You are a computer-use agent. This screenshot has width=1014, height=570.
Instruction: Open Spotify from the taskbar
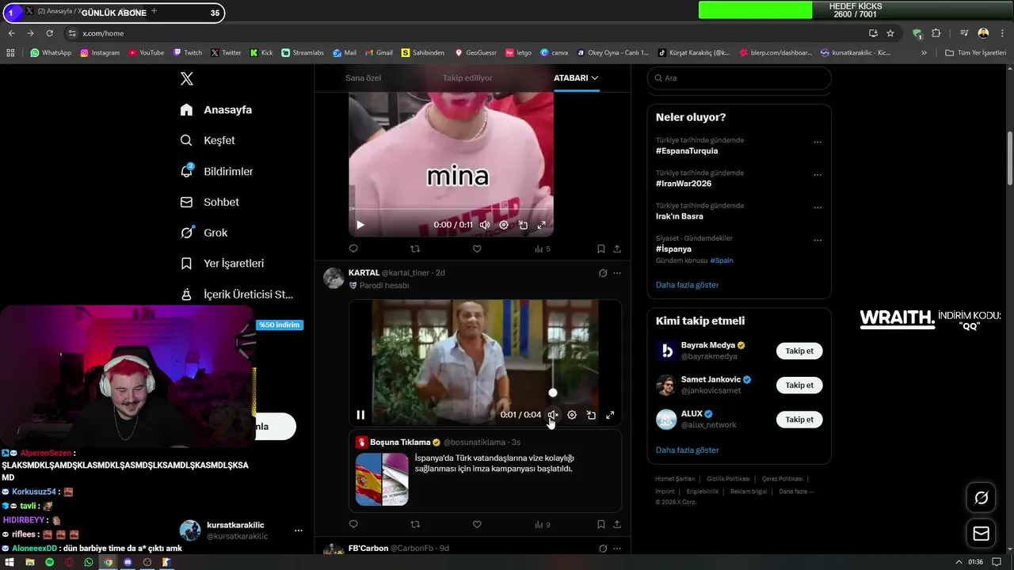click(49, 562)
